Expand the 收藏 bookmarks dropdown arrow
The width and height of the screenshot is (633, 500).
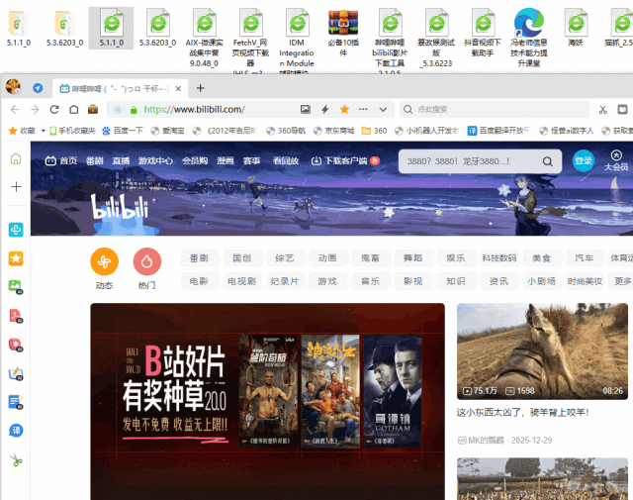(43, 131)
